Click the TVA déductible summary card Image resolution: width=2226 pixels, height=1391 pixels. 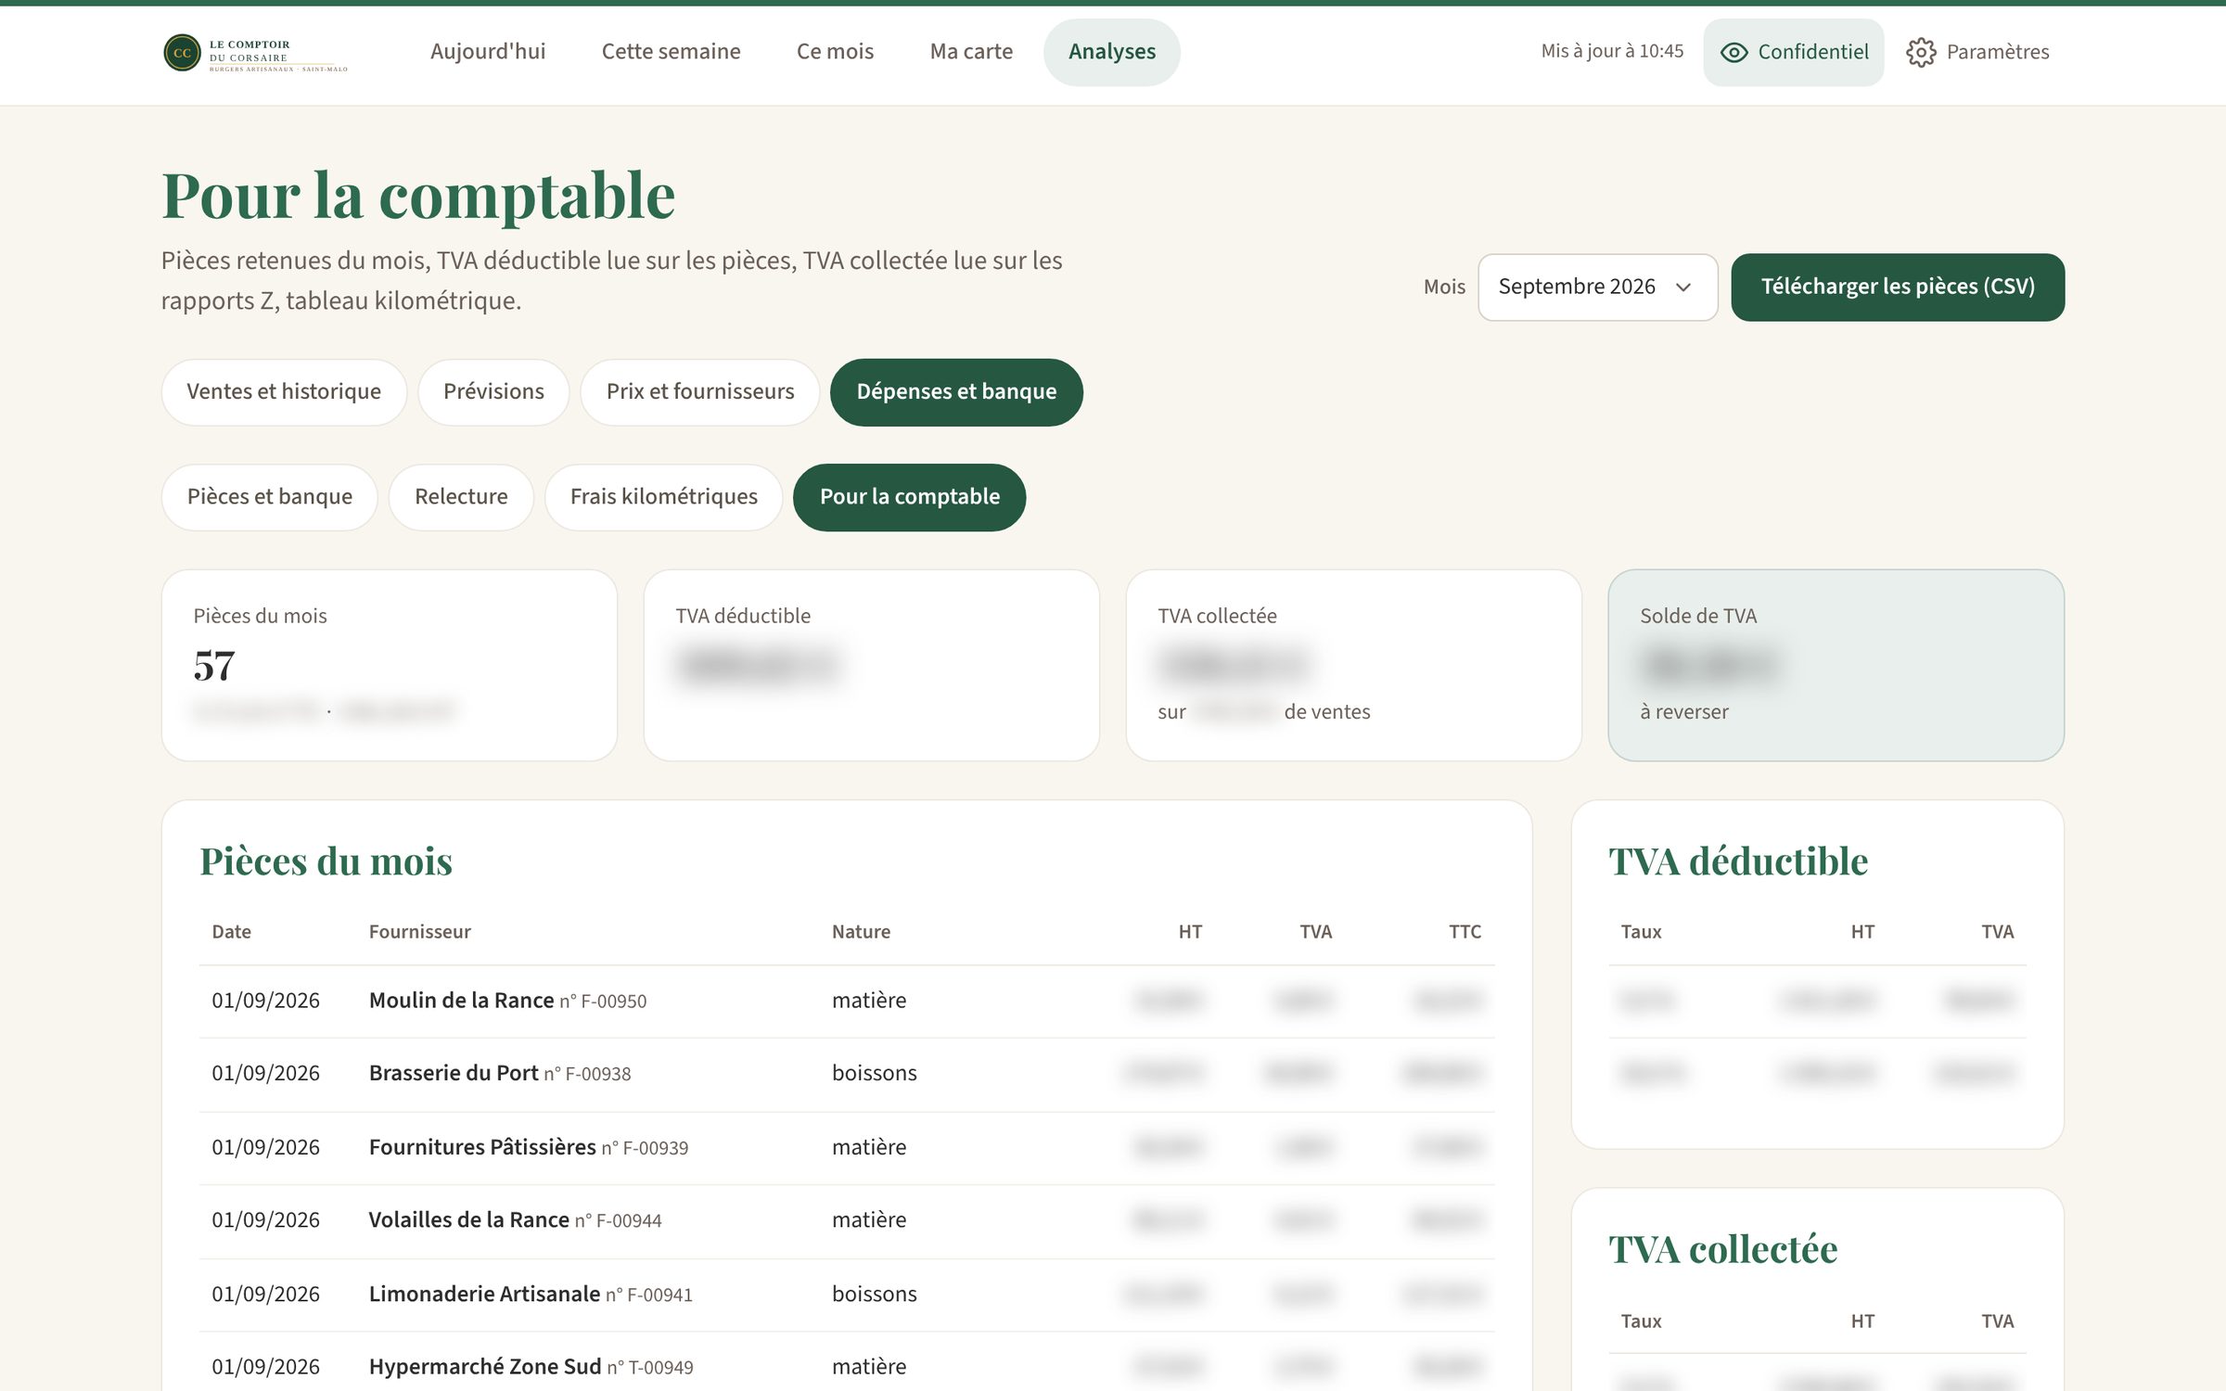pyautogui.click(x=872, y=665)
